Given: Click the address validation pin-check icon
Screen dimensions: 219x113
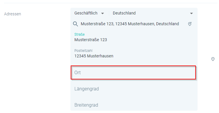Looking at the screenshot, I should pyautogui.click(x=190, y=24).
